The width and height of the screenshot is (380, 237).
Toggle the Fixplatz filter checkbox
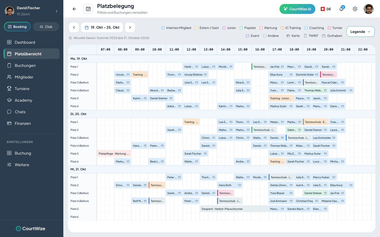[x=241, y=28]
